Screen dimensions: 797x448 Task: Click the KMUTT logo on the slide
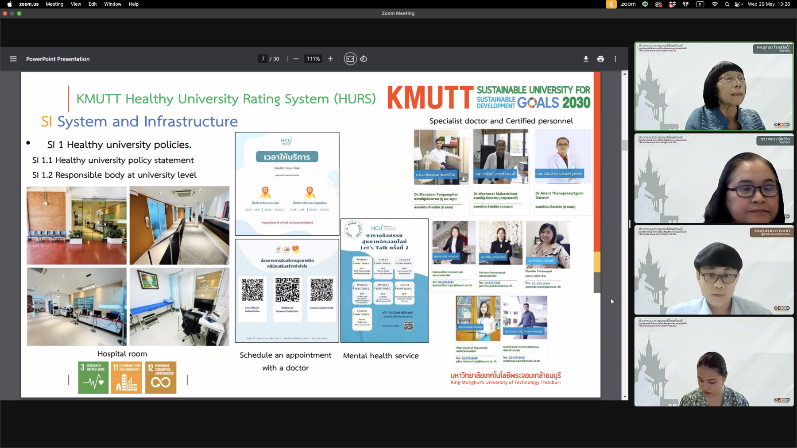[430, 97]
